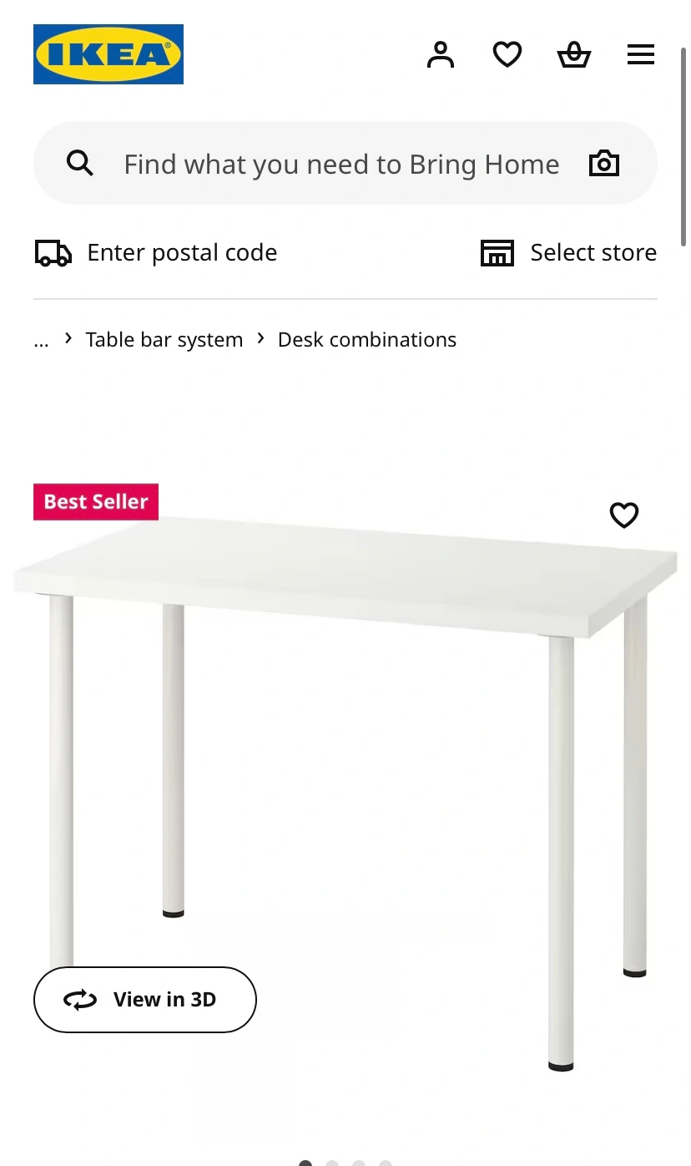
Task: Open the wishlist heart in header
Action: (507, 55)
